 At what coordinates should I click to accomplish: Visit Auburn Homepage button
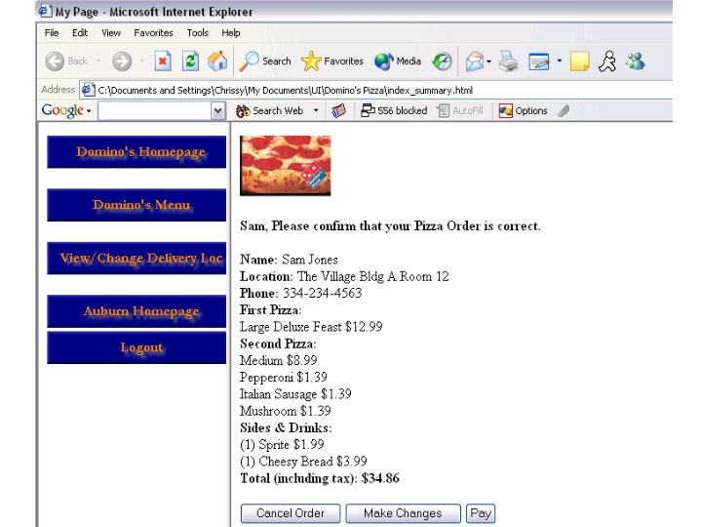tap(136, 311)
